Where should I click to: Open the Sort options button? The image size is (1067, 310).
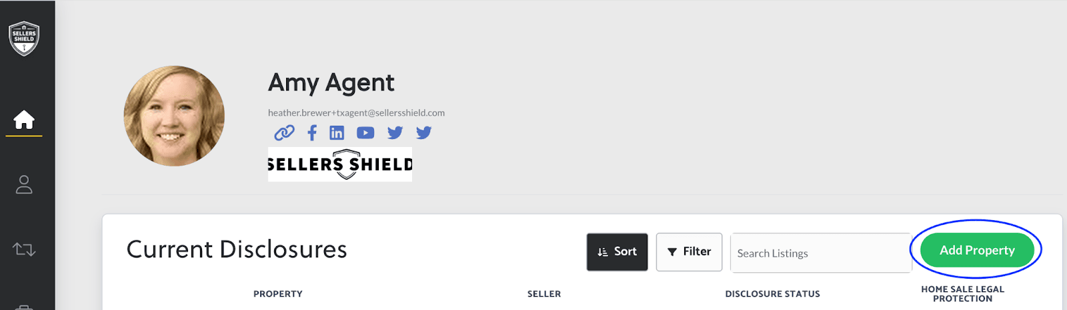[x=617, y=251]
